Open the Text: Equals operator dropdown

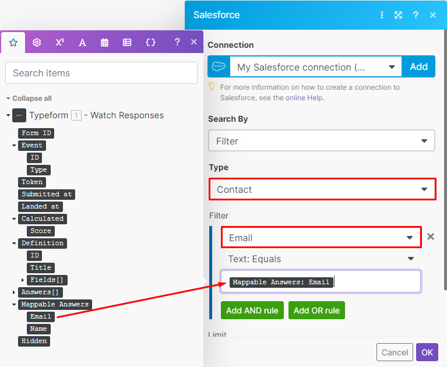[321, 259]
